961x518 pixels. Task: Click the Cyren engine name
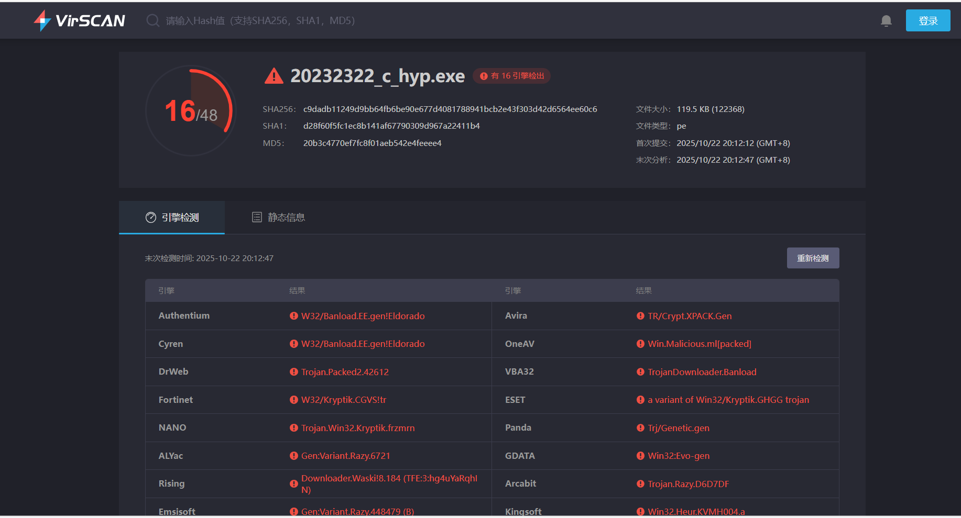pos(171,344)
